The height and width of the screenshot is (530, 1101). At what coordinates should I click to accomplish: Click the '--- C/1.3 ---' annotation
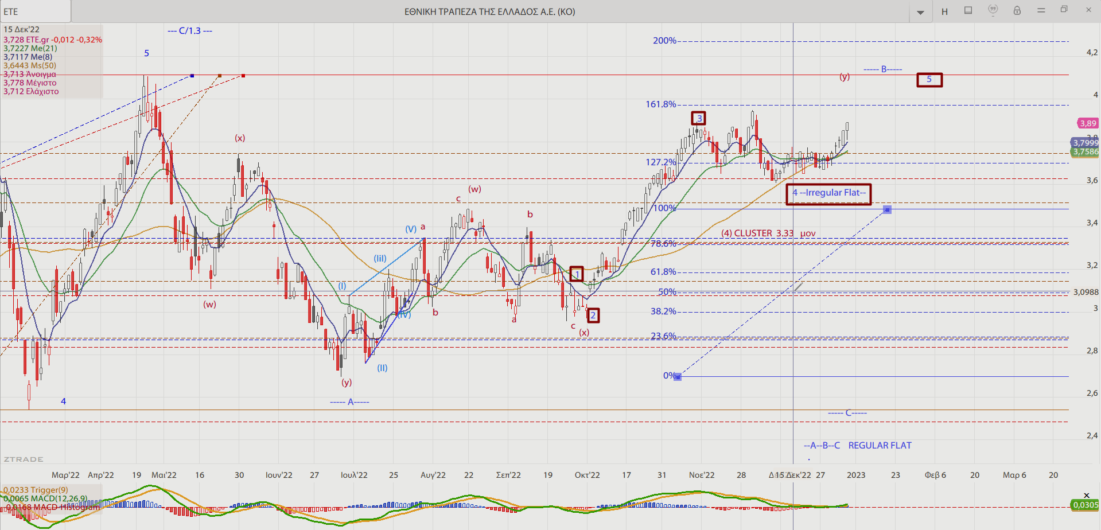pos(190,31)
